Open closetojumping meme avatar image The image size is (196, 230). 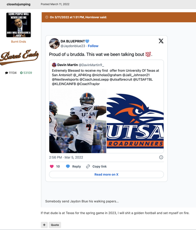[18, 25]
